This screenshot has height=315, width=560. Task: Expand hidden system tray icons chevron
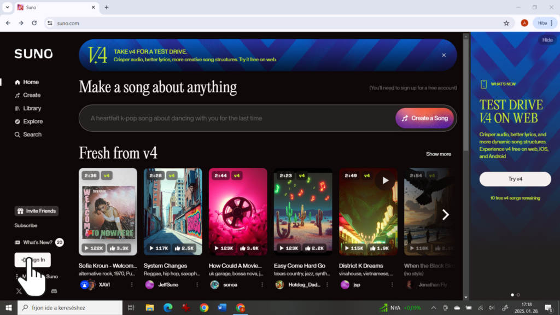pos(434,308)
